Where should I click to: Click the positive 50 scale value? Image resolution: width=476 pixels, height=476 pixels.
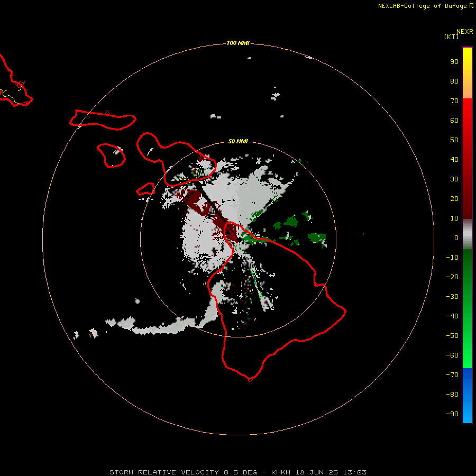point(454,140)
